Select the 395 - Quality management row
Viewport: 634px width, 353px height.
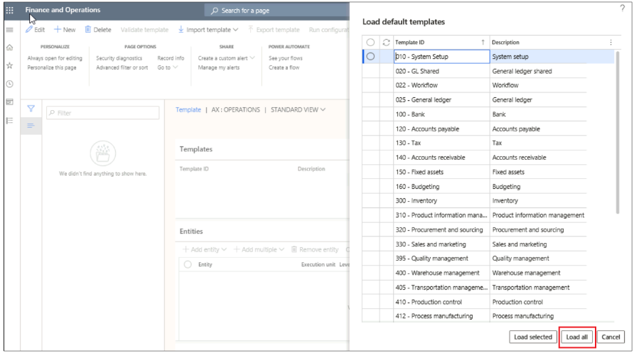click(474, 259)
